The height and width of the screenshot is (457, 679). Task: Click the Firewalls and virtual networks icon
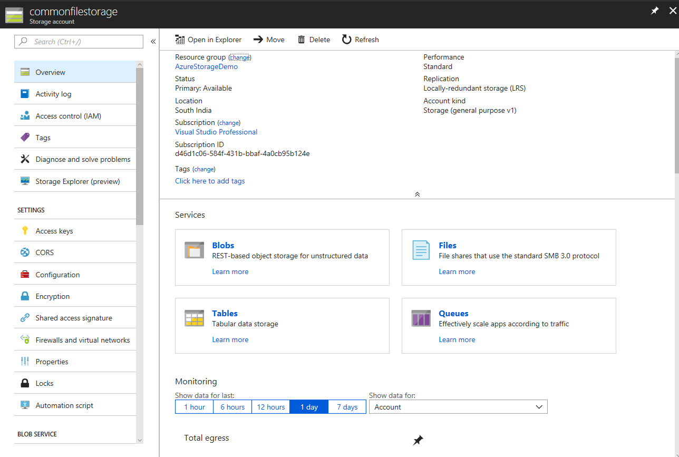coord(25,340)
